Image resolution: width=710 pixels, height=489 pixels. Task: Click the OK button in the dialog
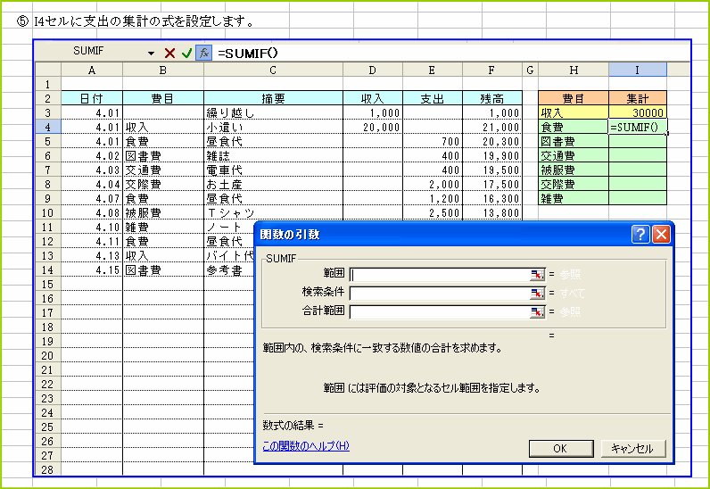click(x=561, y=448)
